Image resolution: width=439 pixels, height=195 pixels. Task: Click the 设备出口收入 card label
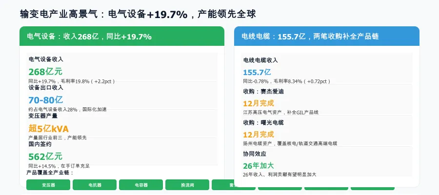pos(46,88)
